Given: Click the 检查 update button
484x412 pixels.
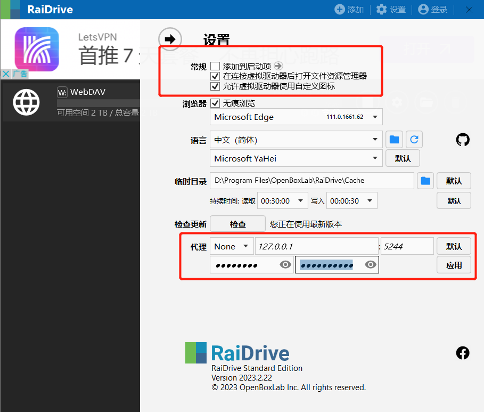Looking at the screenshot, I should (x=237, y=224).
